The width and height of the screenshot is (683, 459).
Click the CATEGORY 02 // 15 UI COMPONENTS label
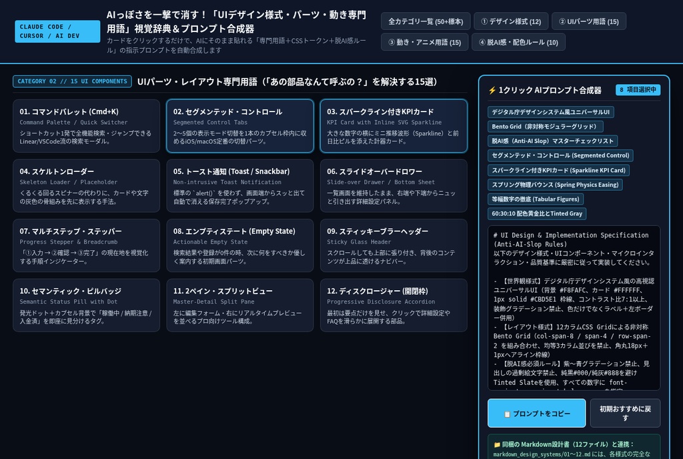coord(72,81)
